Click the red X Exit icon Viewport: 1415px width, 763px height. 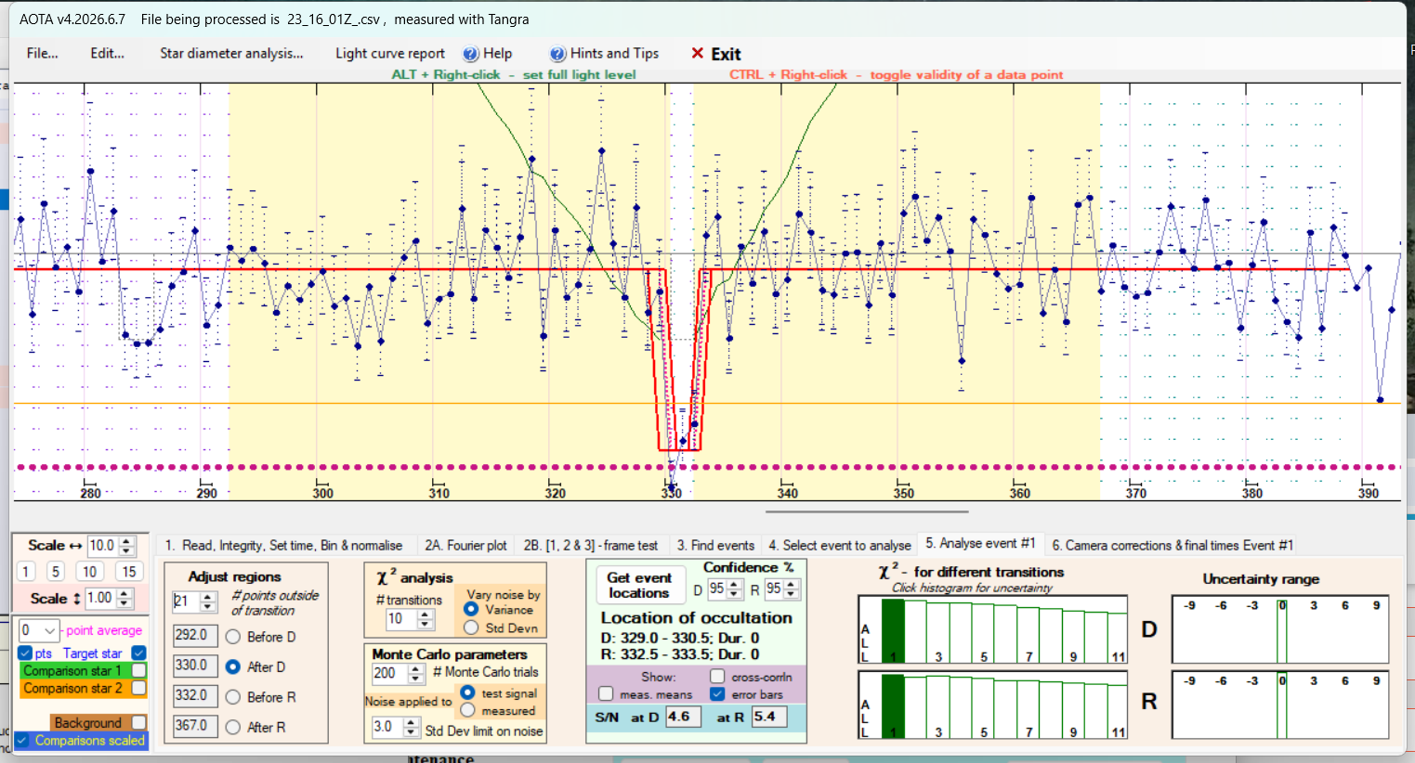tap(697, 54)
